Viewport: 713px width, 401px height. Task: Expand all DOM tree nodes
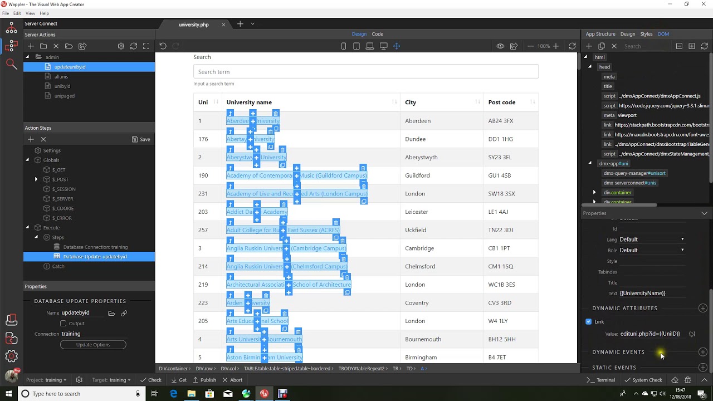[692, 46]
